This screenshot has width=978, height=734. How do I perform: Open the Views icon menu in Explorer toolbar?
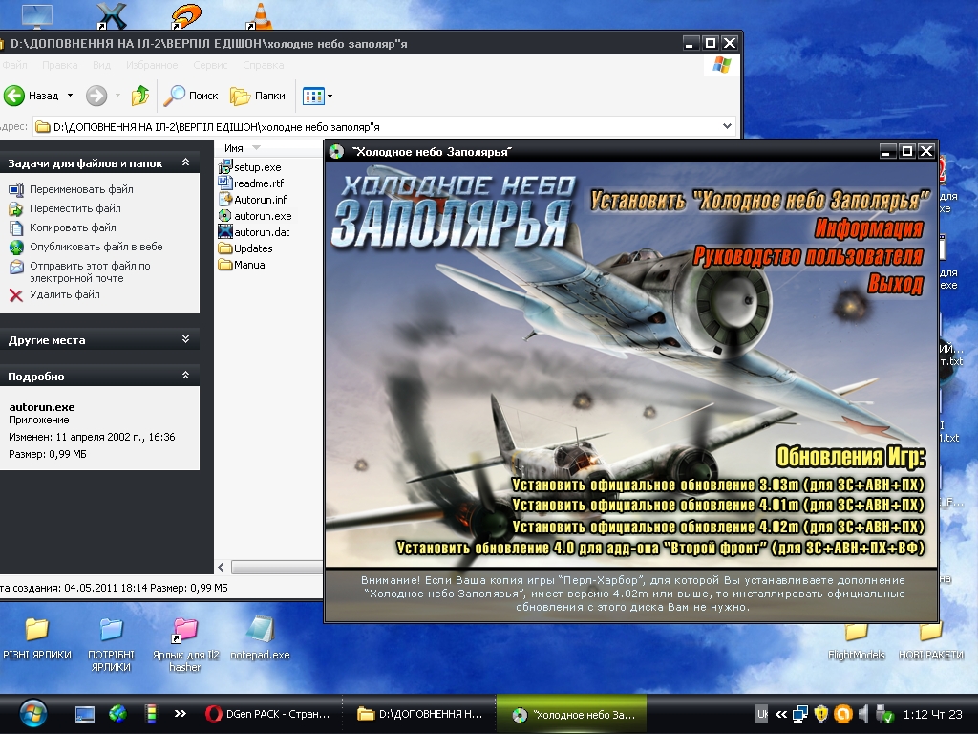point(317,96)
